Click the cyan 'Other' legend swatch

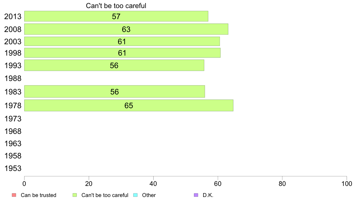coord(135,195)
